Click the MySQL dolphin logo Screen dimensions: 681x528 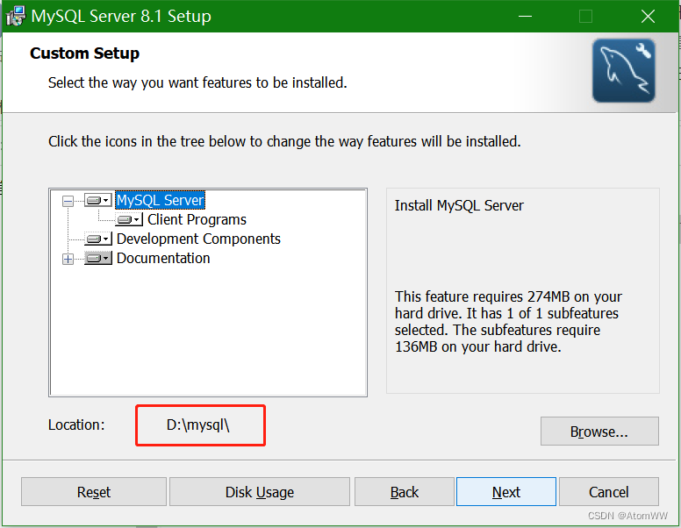(x=624, y=71)
